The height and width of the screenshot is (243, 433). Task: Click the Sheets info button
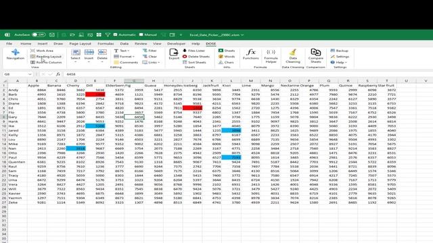(227, 51)
